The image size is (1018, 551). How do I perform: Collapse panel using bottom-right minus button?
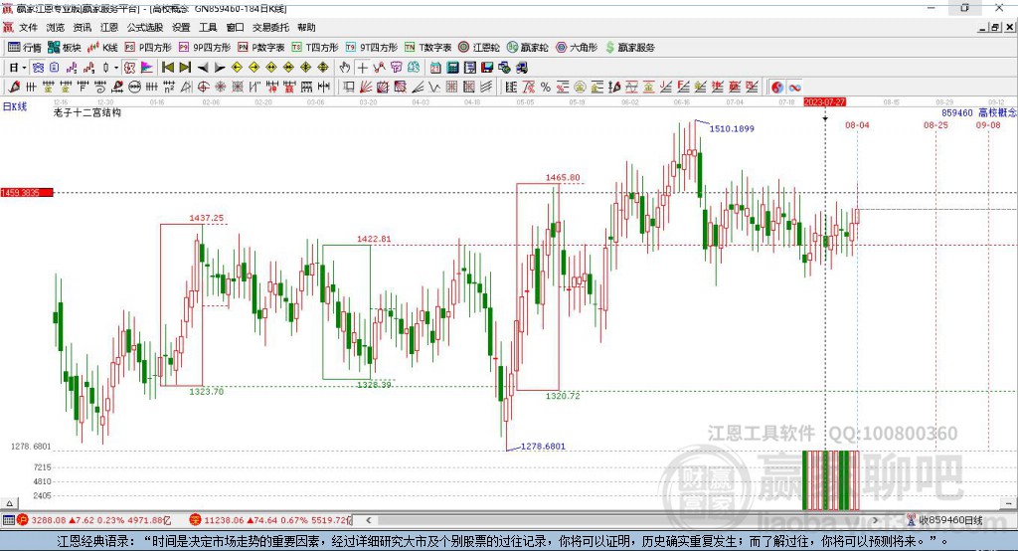click(1008, 503)
